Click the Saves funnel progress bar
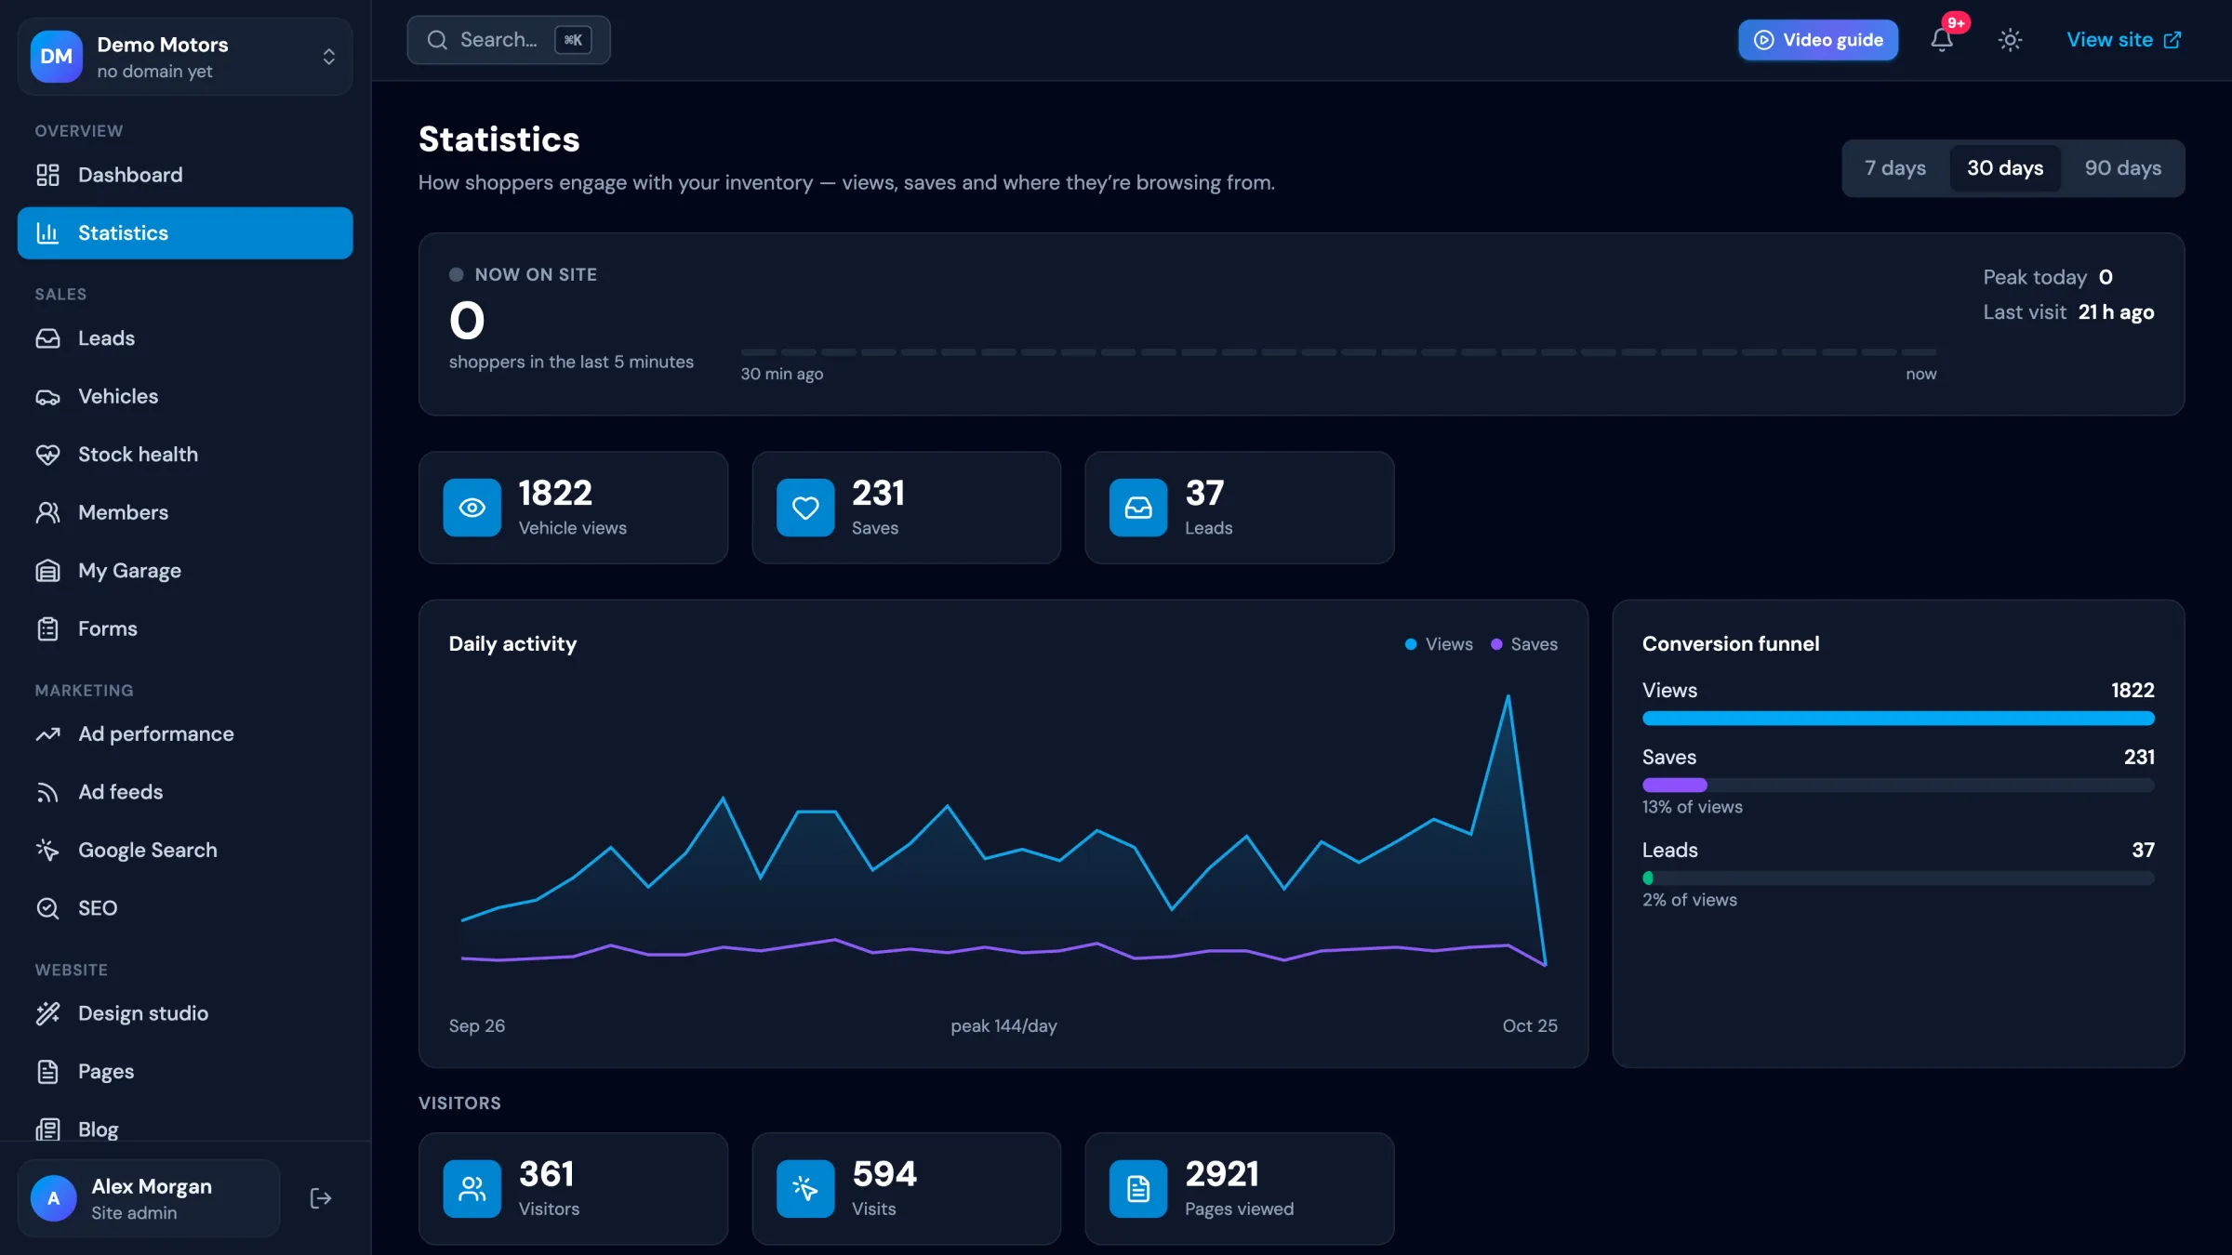The width and height of the screenshot is (2232, 1255). (x=1898, y=786)
